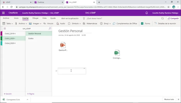Click the browser forward arrow
Viewport: 181px width, 103px height.
coord(7,7)
